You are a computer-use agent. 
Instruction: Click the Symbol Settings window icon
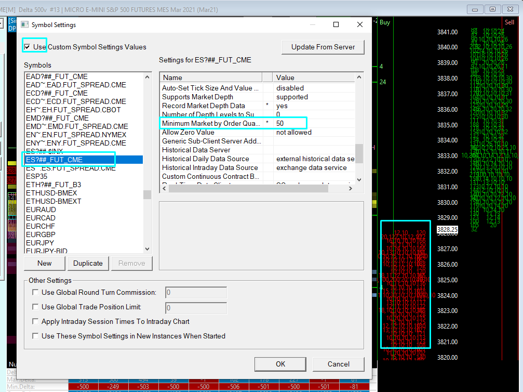(25, 24)
